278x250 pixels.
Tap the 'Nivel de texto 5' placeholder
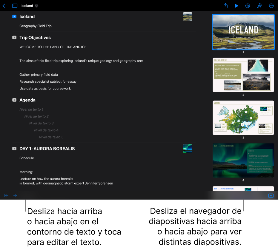pos(51,137)
